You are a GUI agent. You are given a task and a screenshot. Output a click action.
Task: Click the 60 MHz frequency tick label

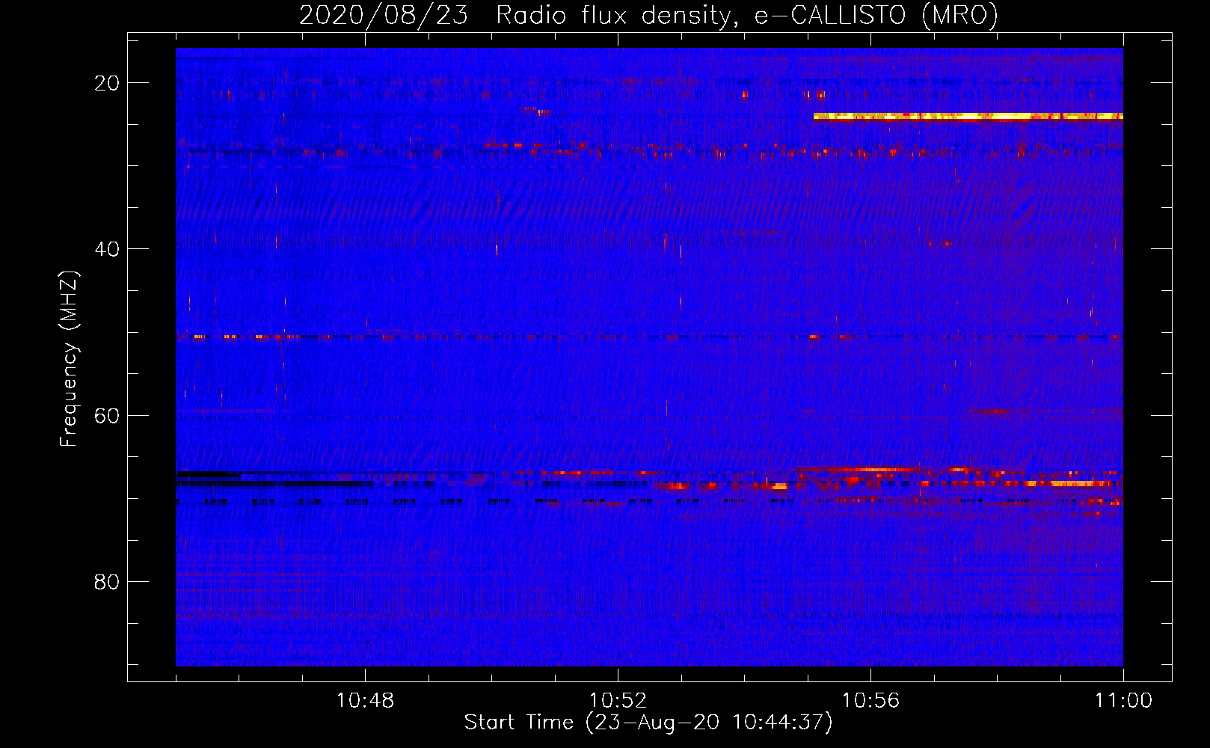click(107, 415)
